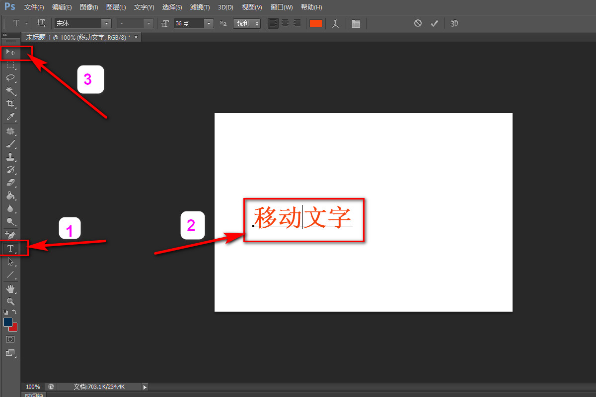This screenshot has width=596, height=397.
Task: Open the 宋体 font family dropdown
Action: point(106,23)
